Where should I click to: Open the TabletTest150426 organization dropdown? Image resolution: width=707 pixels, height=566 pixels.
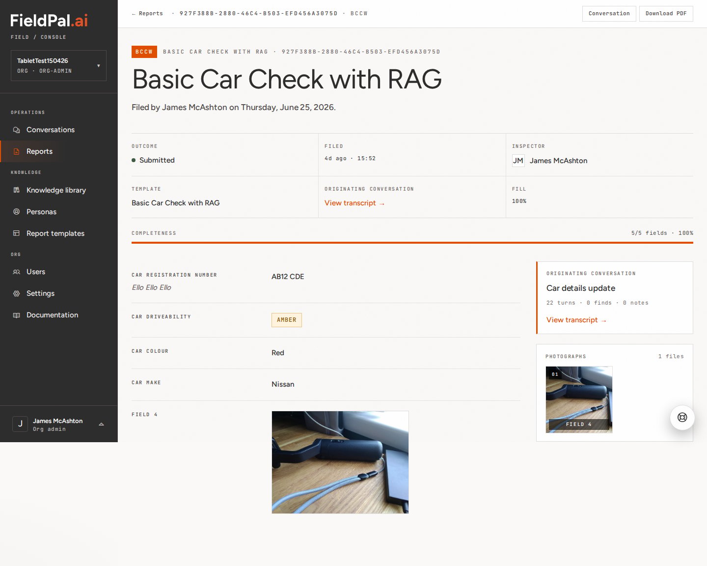pyautogui.click(x=58, y=65)
